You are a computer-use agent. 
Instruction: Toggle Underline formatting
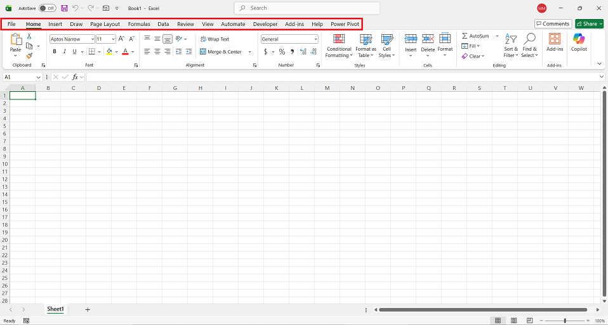click(74, 51)
